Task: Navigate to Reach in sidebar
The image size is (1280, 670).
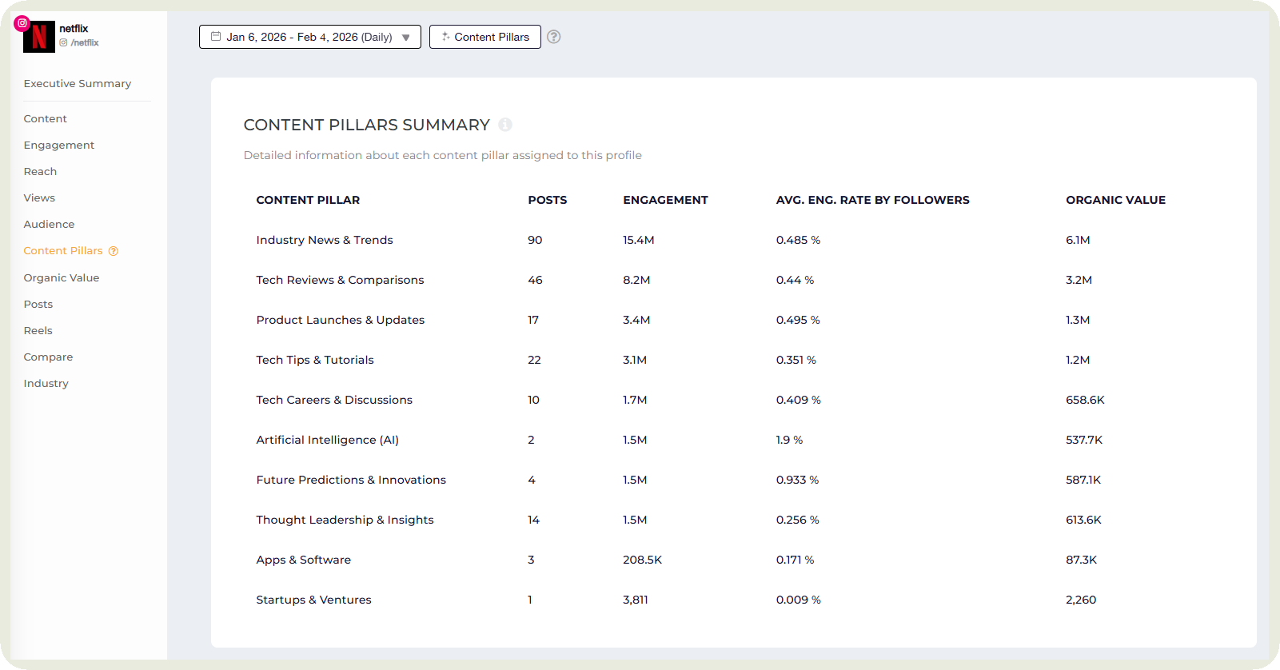Action: point(40,172)
